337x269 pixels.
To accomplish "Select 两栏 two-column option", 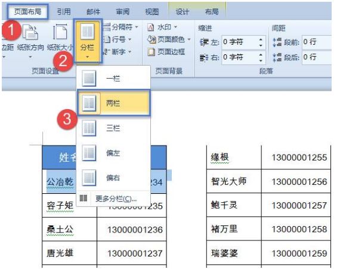I will 113,103.
